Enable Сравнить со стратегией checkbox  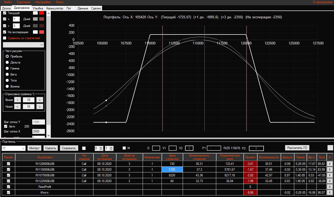coord(4,38)
